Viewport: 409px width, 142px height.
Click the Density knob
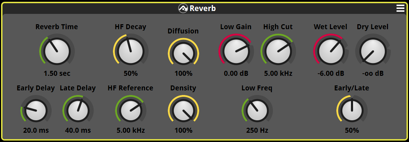[183, 110]
